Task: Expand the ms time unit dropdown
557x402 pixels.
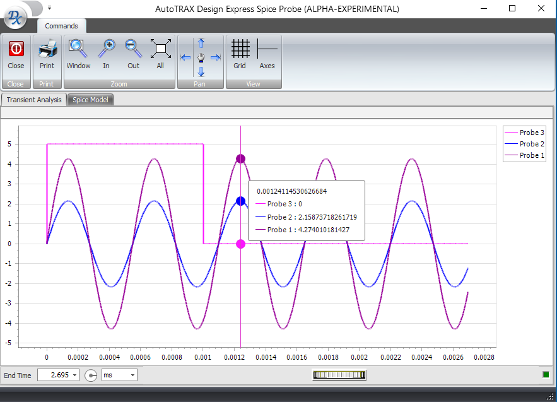Action: click(x=132, y=375)
